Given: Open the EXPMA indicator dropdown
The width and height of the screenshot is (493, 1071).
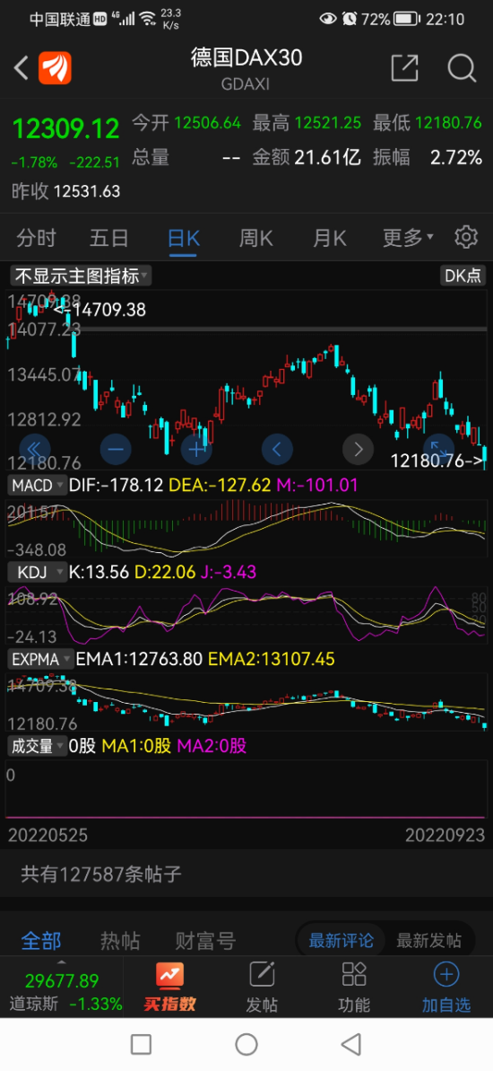Looking at the screenshot, I should (41, 659).
